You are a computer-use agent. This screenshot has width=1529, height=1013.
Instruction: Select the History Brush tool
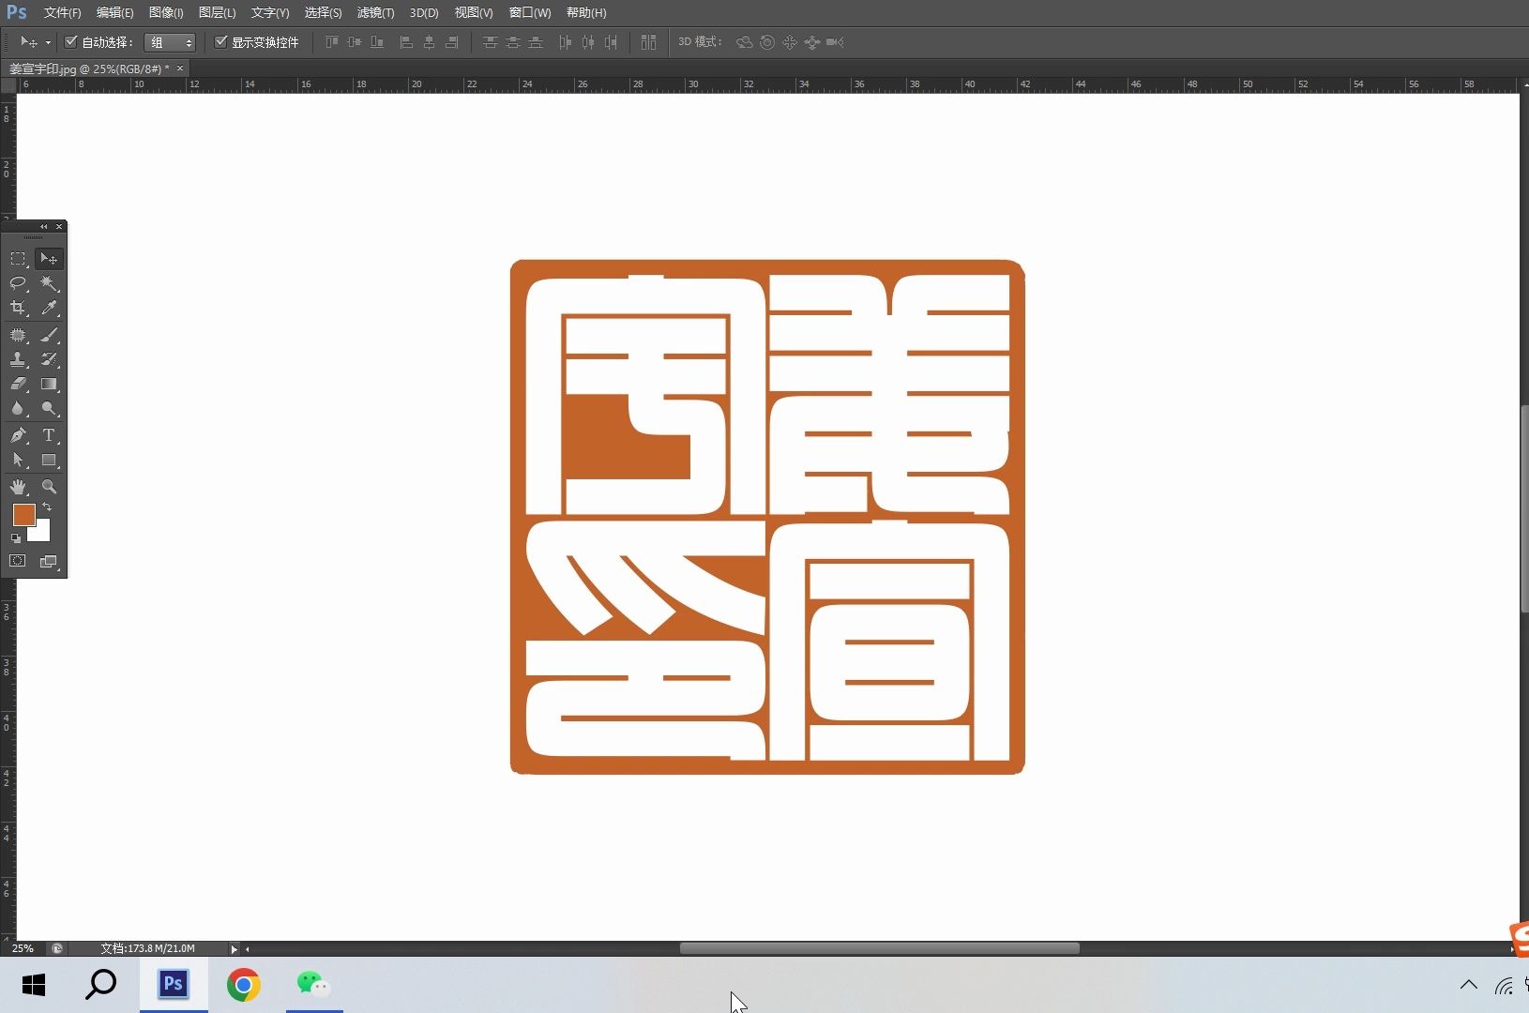coord(49,359)
